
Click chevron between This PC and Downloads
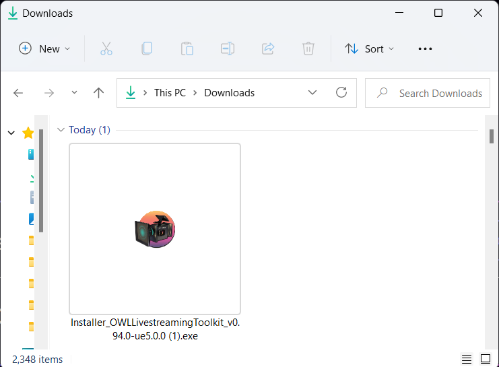[x=195, y=93]
